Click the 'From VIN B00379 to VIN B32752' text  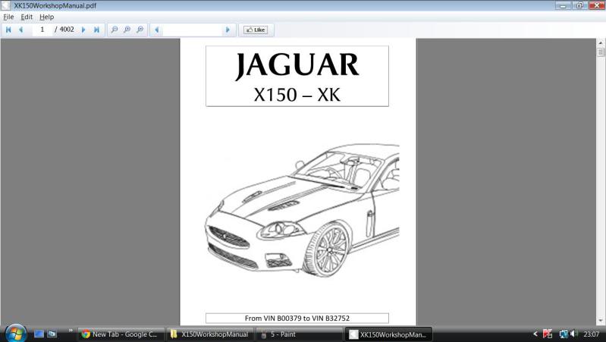[297, 318]
